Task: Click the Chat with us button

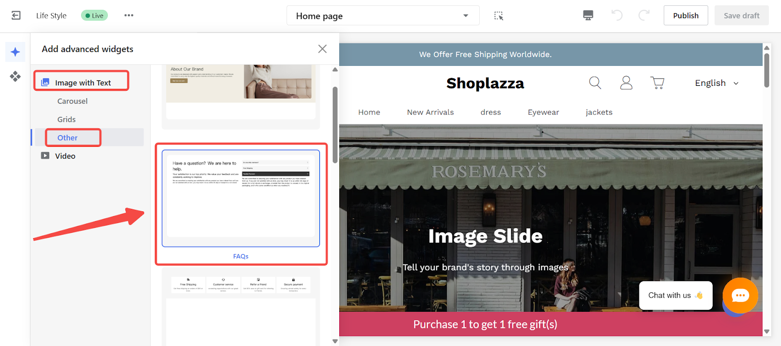Action: [x=676, y=295]
